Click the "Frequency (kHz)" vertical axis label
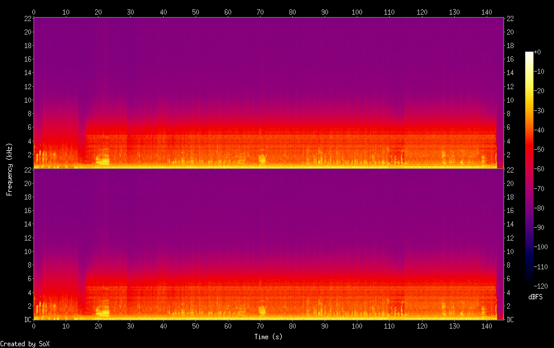The image size is (554, 348). click(9, 169)
